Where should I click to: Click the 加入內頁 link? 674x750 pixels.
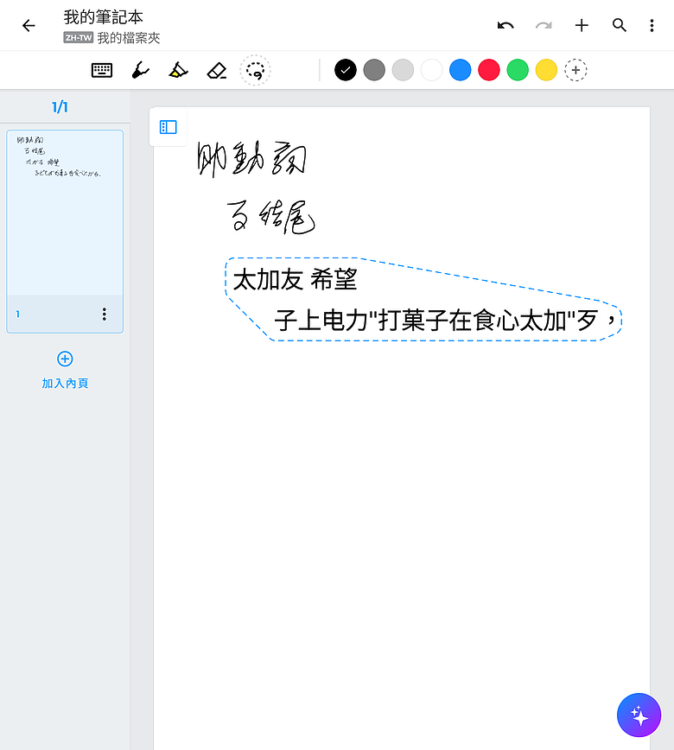click(65, 383)
